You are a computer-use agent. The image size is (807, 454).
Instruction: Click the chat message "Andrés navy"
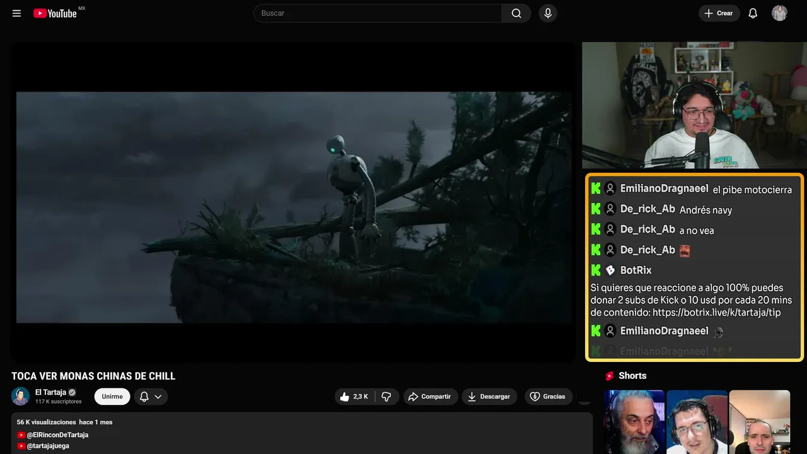point(705,210)
